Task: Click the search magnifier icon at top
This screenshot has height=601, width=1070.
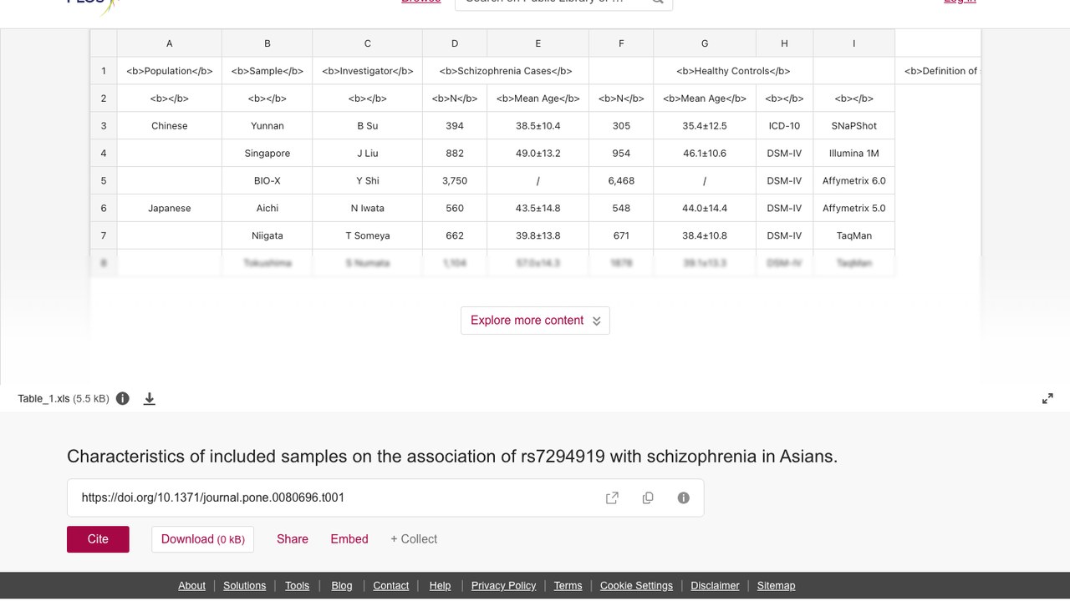Action: click(x=657, y=2)
